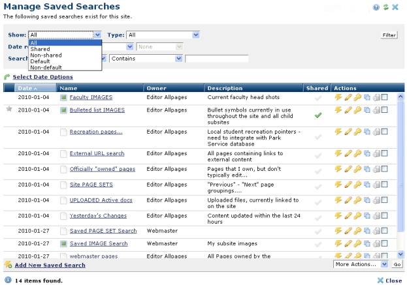Screen dimensions: 407x285
Task: Edit the Bulleted list IMAGES search via pencil icon
Action: click(348, 110)
